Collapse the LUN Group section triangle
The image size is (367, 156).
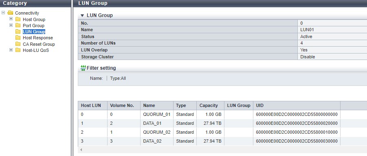(x=82, y=15)
